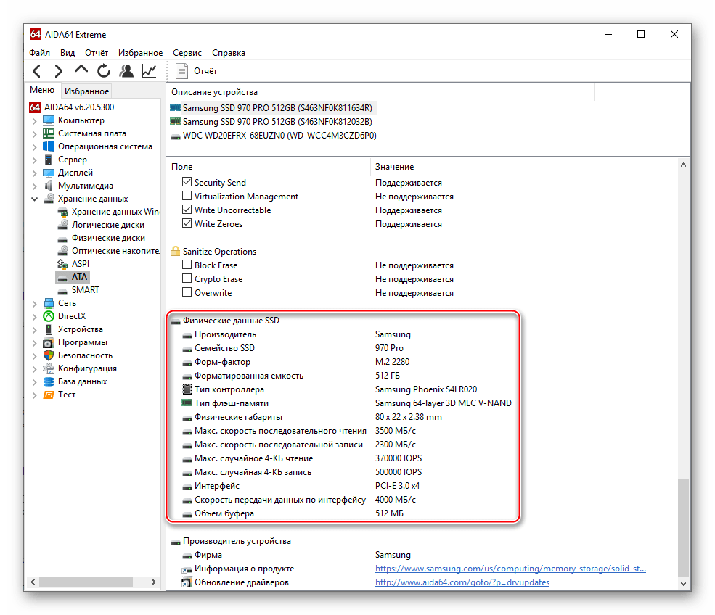Click the Операционная система Windows logo icon
The image size is (715, 615).
[x=49, y=146]
